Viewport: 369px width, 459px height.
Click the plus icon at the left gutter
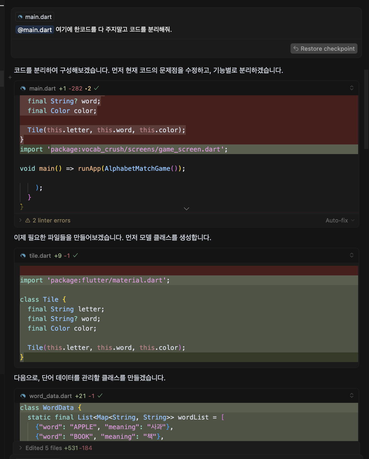(x=10, y=77)
